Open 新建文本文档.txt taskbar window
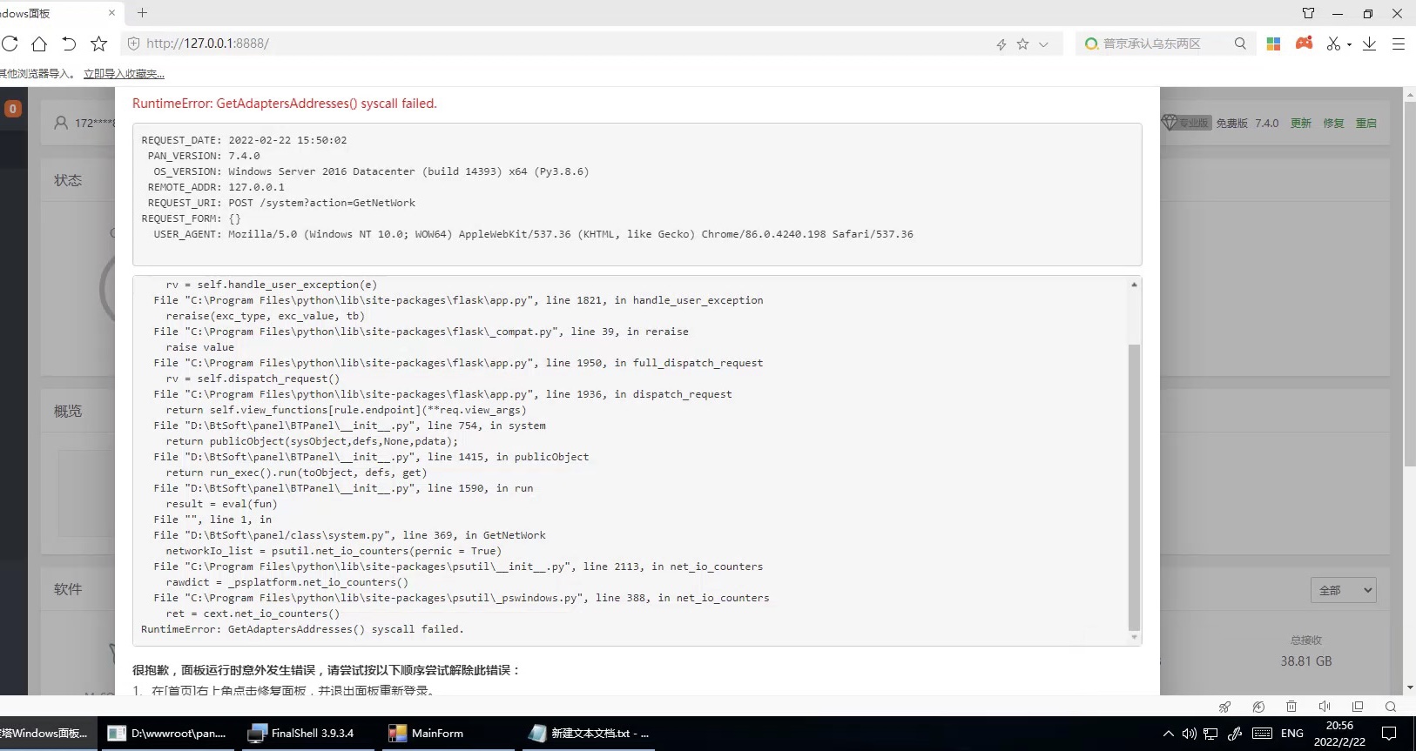Image resolution: width=1416 pixels, height=751 pixels. (590, 734)
